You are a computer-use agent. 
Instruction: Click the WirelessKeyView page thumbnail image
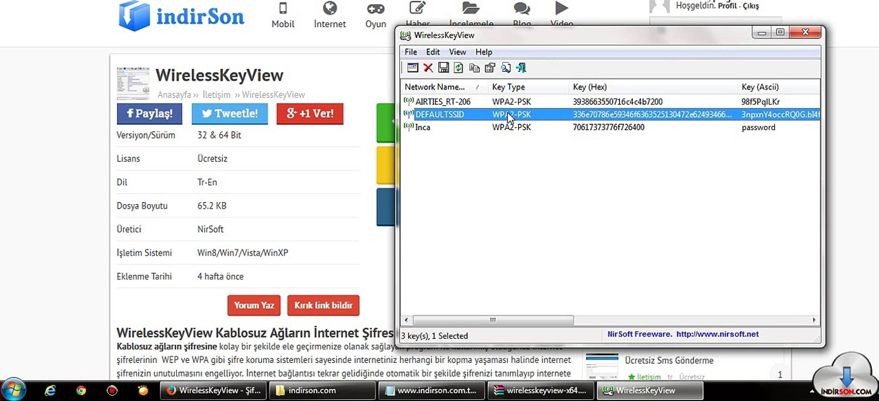click(133, 84)
